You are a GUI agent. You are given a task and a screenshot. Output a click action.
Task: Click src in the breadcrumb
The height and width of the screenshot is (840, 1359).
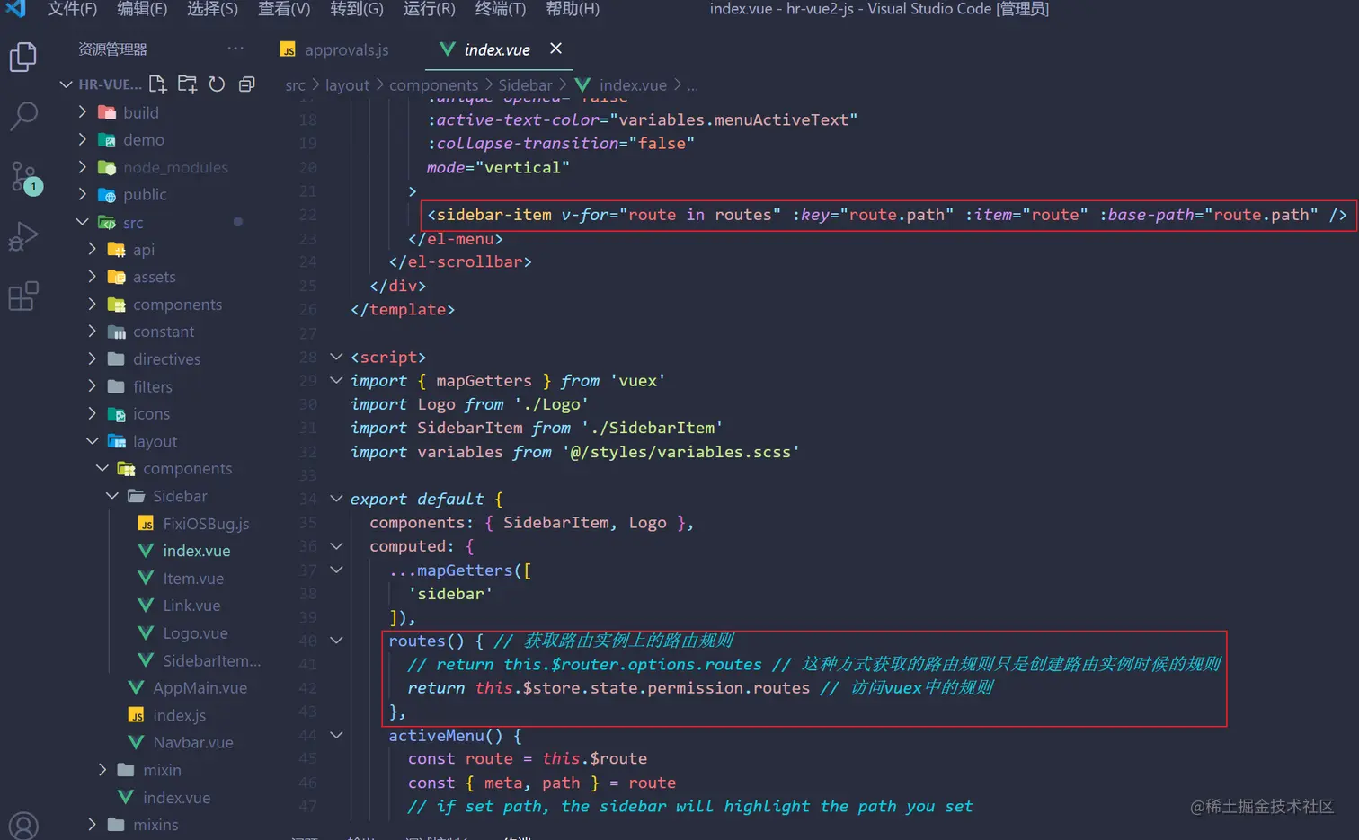point(295,85)
